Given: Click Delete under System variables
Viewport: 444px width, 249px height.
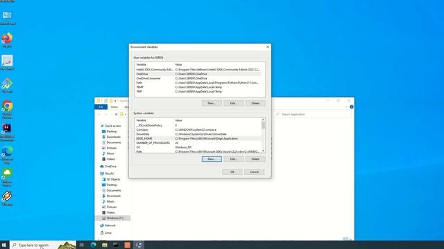Looking at the screenshot, I should [255, 159].
